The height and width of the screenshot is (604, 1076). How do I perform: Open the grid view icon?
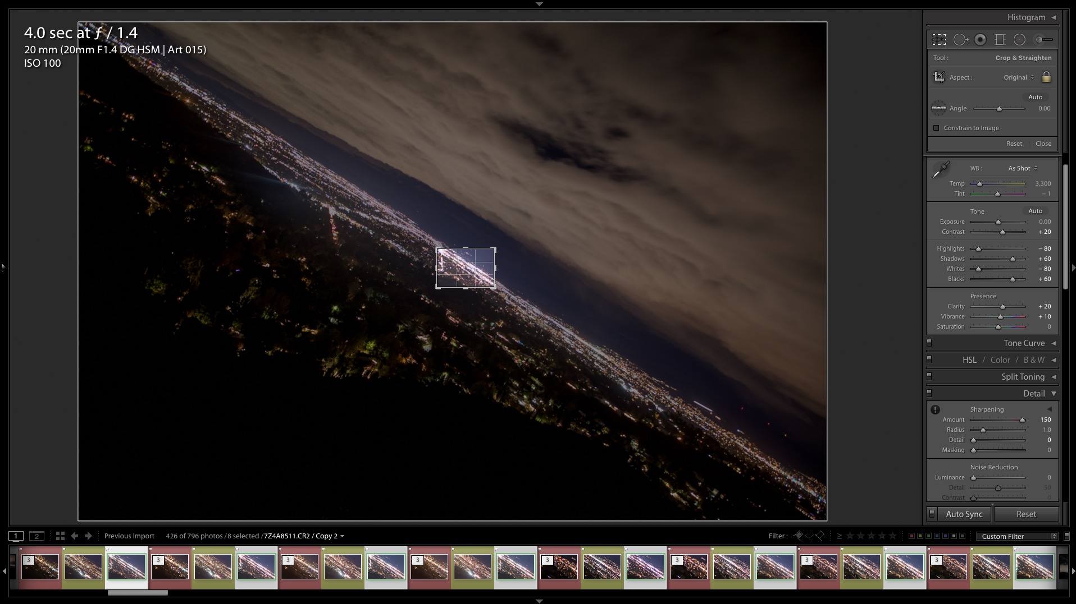click(x=60, y=536)
